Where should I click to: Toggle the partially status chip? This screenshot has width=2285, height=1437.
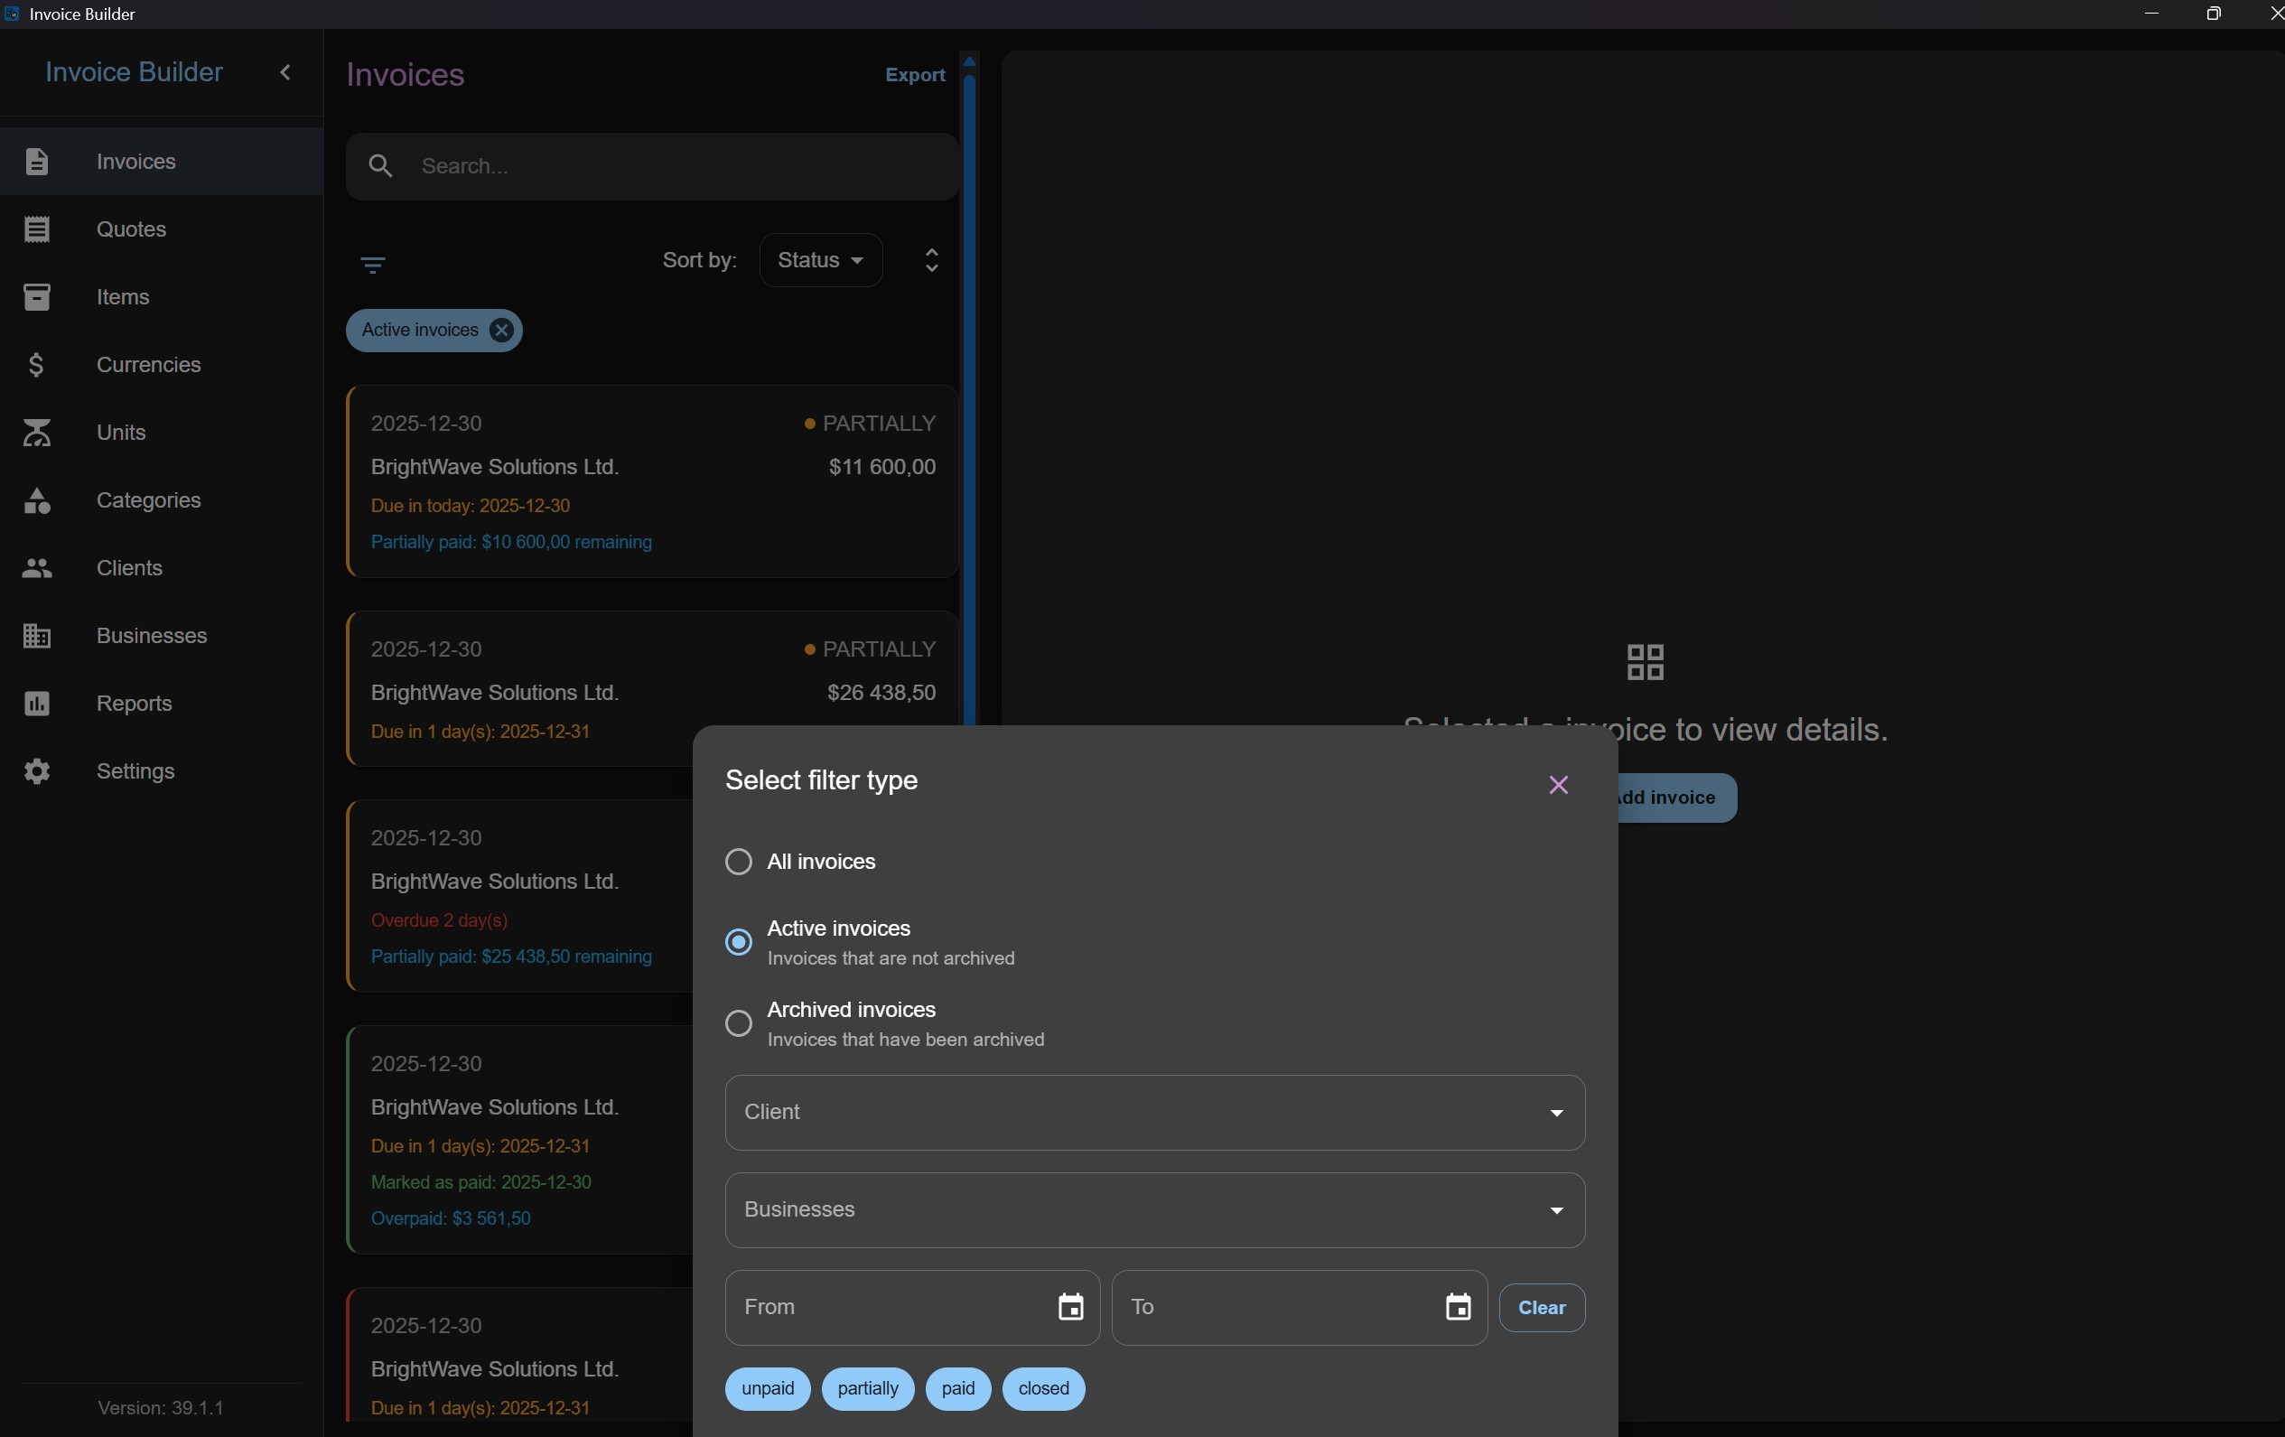pyautogui.click(x=867, y=1388)
